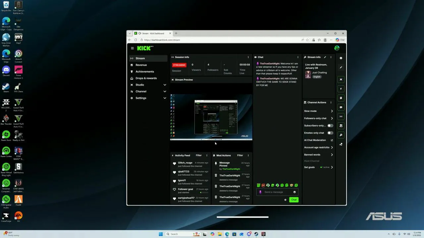Viewport: 424px width, 238px height.
Task: Open Set goals chevron
Action: pos(332,167)
